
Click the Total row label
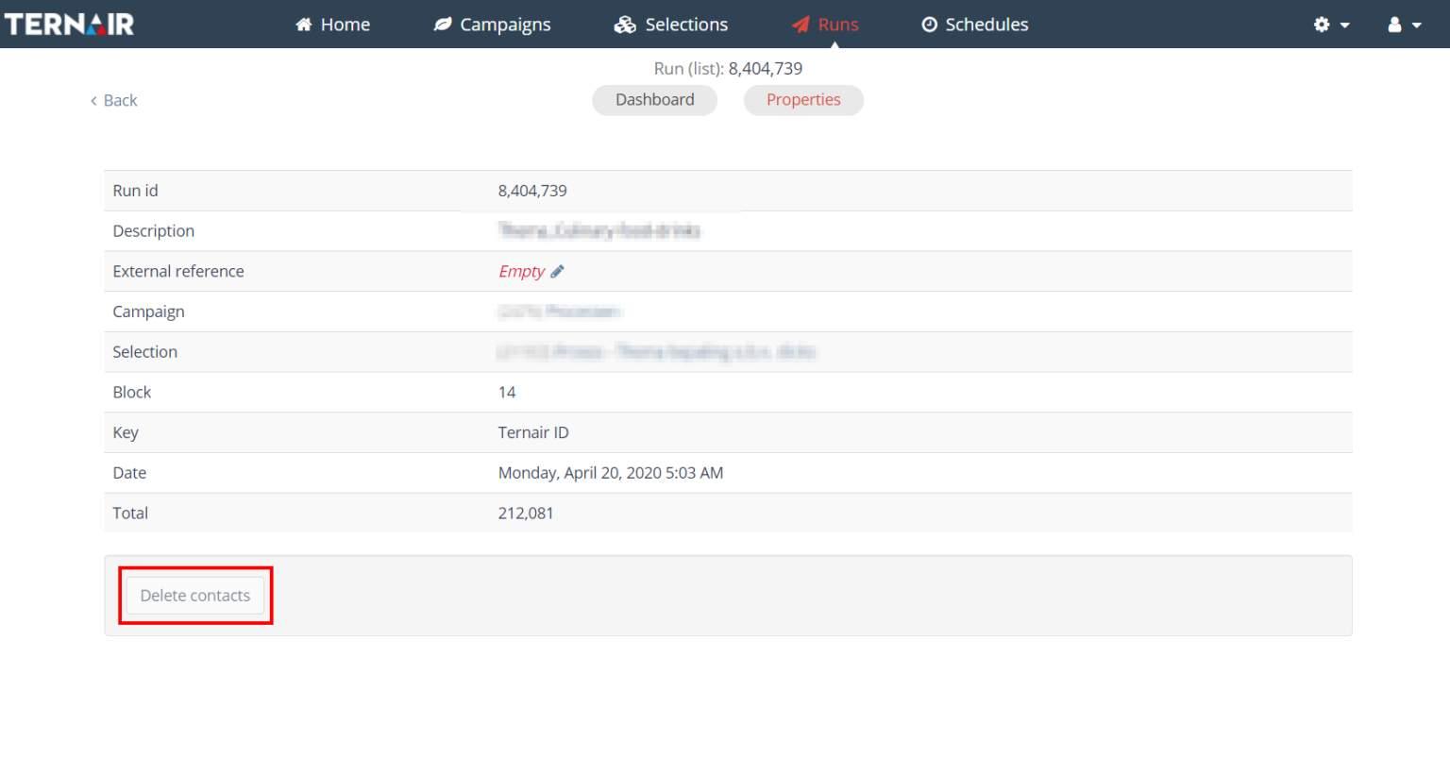click(130, 514)
